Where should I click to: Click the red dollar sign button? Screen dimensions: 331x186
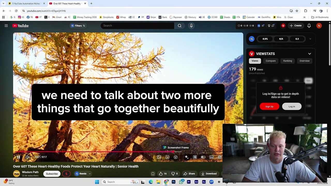[x=66, y=174]
